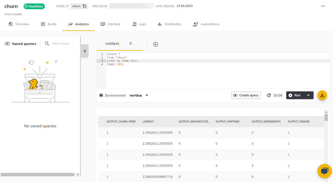333x182 pixels.
Task: Click the sidebar scrollbar right arrow
Action: (78, 175)
